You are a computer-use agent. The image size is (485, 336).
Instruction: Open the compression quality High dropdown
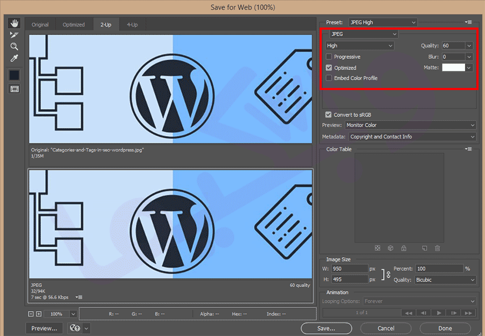tap(360, 45)
